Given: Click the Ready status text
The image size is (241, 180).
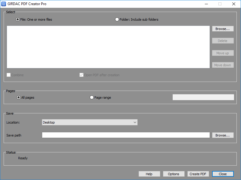Looking at the screenshot, I should pos(23,158).
